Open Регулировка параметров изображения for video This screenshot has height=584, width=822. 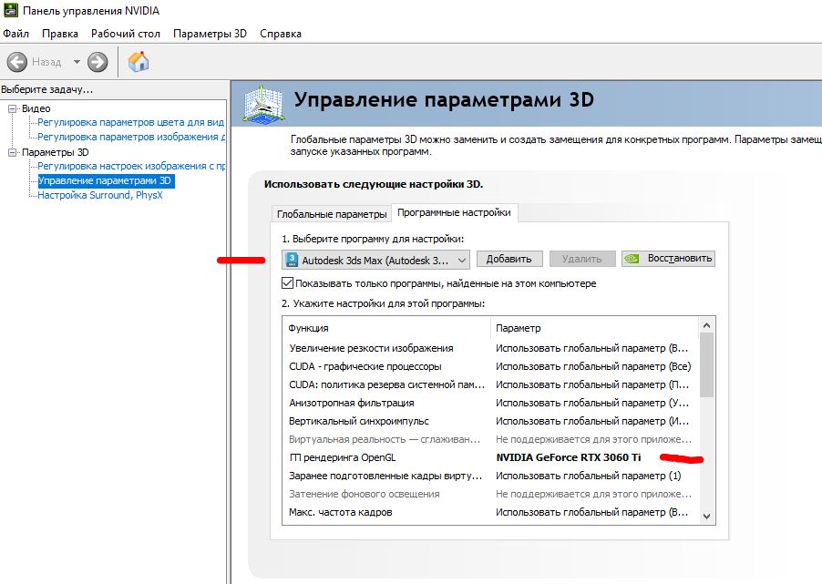click(131, 137)
